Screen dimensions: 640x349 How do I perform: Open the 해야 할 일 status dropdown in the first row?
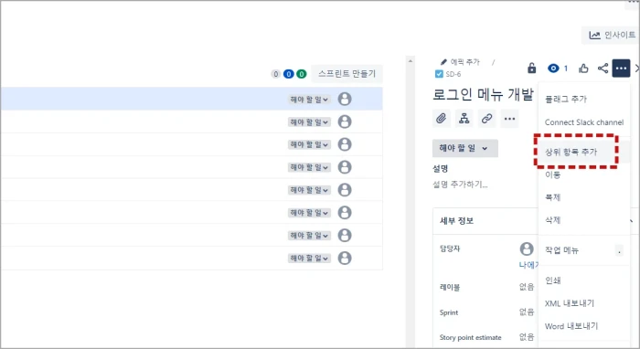coord(309,100)
